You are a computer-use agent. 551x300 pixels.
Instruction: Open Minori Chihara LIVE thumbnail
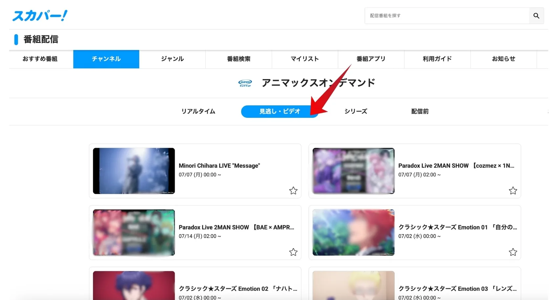coord(134,171)
